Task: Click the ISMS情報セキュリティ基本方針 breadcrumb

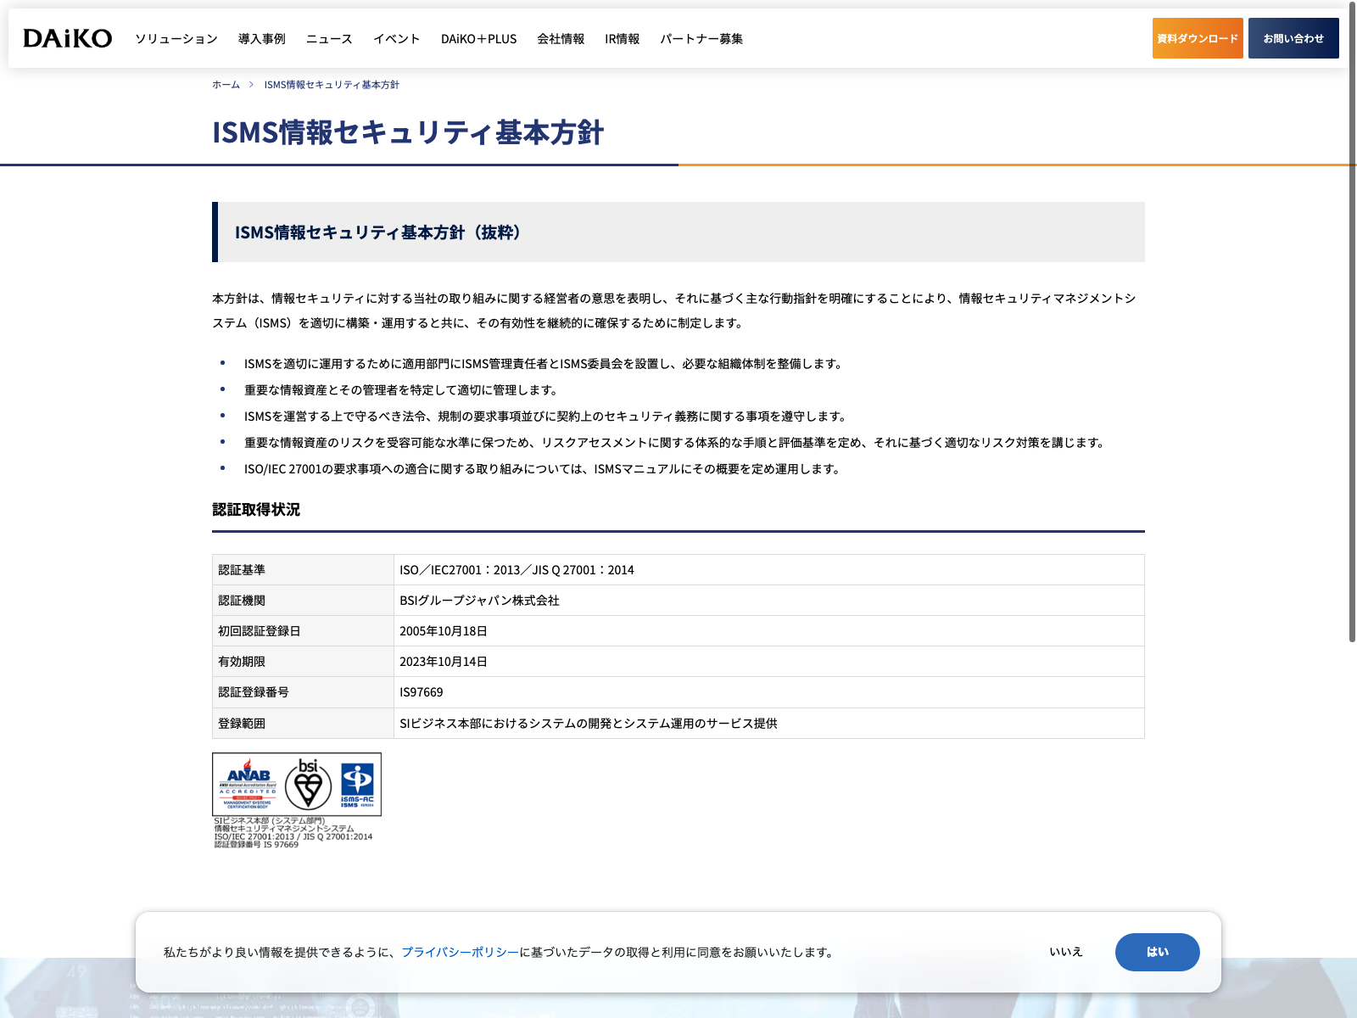Action: (332, 85)
